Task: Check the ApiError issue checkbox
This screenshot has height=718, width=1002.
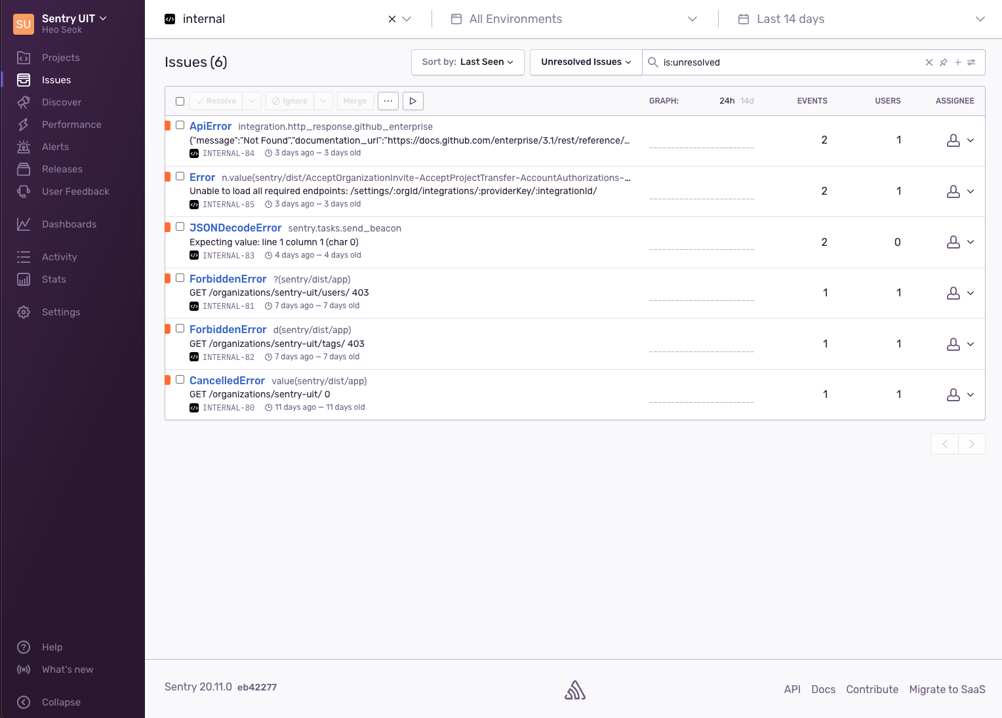Action: point(180,125)
